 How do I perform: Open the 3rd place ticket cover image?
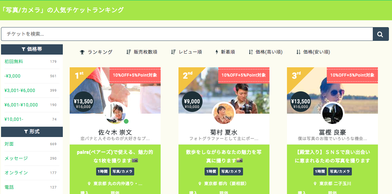click(x=332, y=91)
